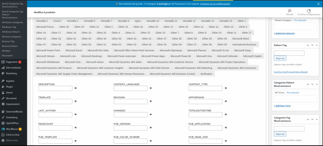Collapse Categories Tag WooCommerce panel triangle
Screen dimensions: 323x146
(x=317, y=119)
